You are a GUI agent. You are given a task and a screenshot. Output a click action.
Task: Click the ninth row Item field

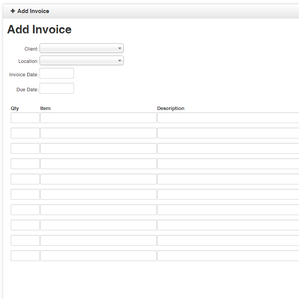[x=99, y=240]
